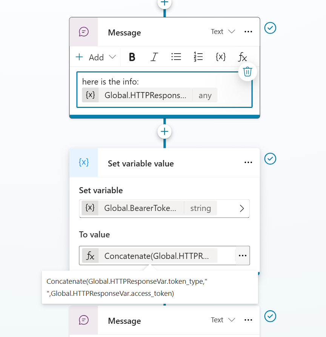Apply bold formatting to the message text
This screenshot has width=326, height=337.
click(x=132, y=57)
